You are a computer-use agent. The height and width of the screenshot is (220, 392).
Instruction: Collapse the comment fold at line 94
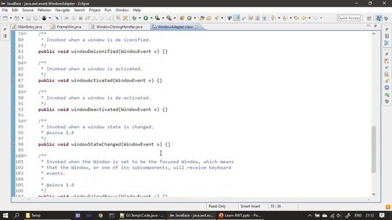click(25, 121)
